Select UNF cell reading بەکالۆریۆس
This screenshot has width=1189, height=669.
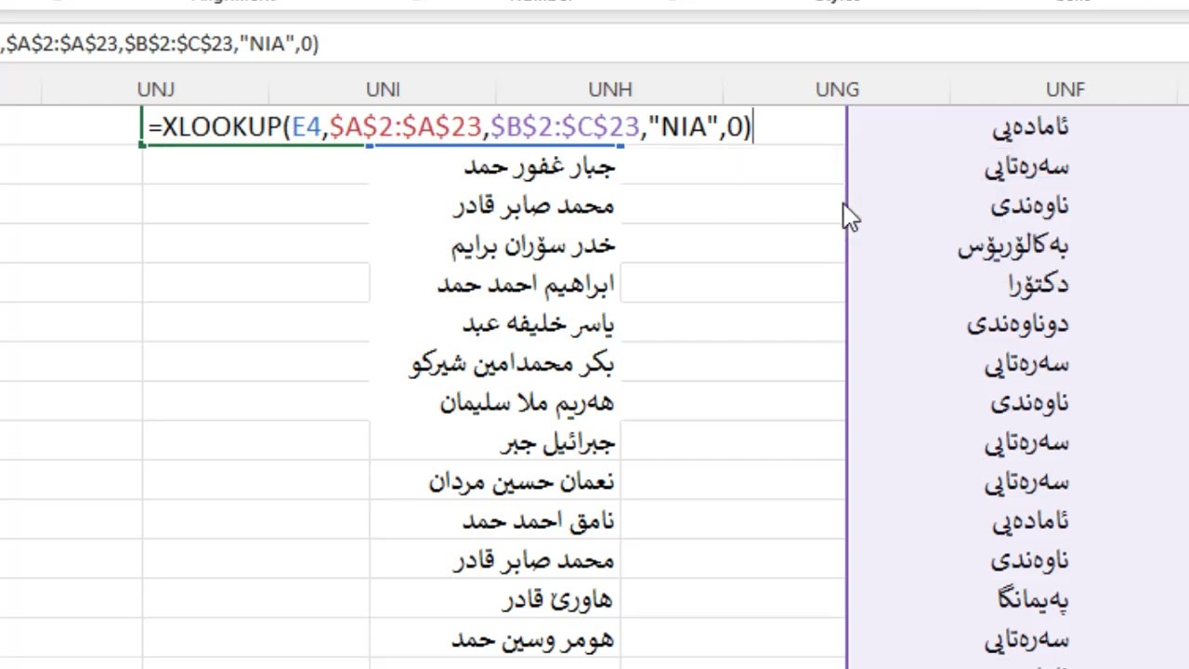coord(1013,245)
